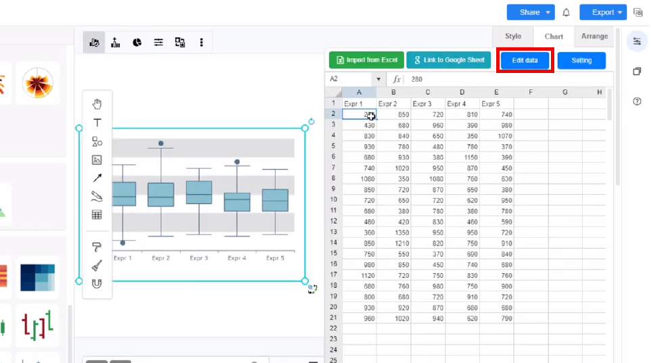
Task: Open the pages icon in right sidebar
Action: point(637,72)
